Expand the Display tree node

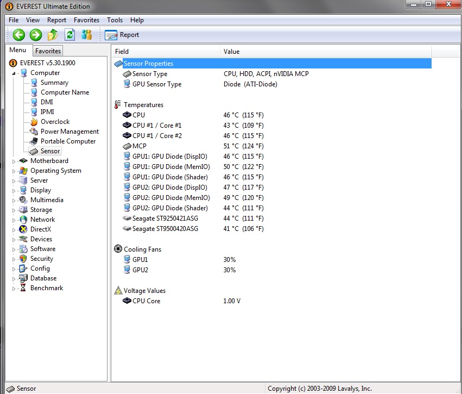click(14, 191)
